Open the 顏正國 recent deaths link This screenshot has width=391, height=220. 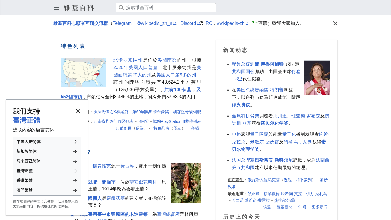(x=254, y=194)
